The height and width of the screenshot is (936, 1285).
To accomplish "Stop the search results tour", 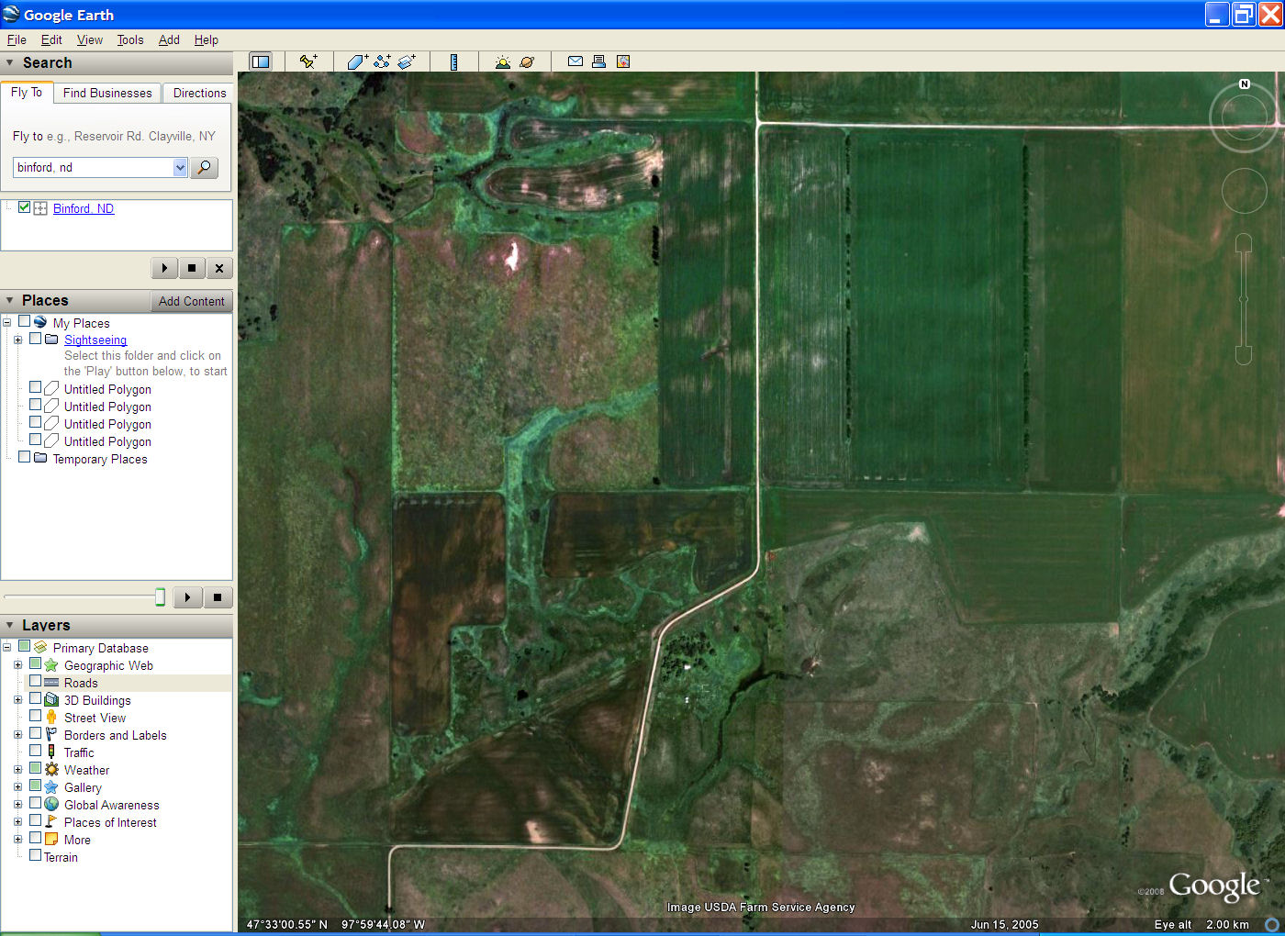I will pyautogui.click(x=191, y=268).
